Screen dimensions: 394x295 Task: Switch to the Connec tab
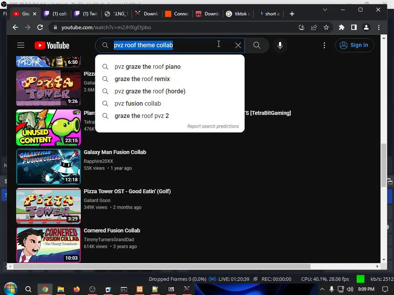point(177,14)
